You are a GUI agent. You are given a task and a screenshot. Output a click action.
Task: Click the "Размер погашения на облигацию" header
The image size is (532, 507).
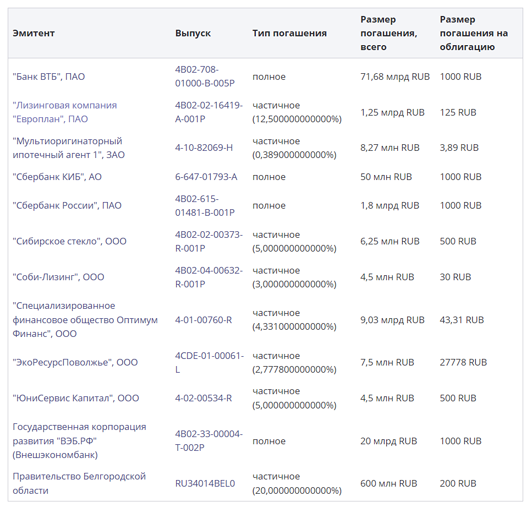pyautogui.click(x=474, y=33)
